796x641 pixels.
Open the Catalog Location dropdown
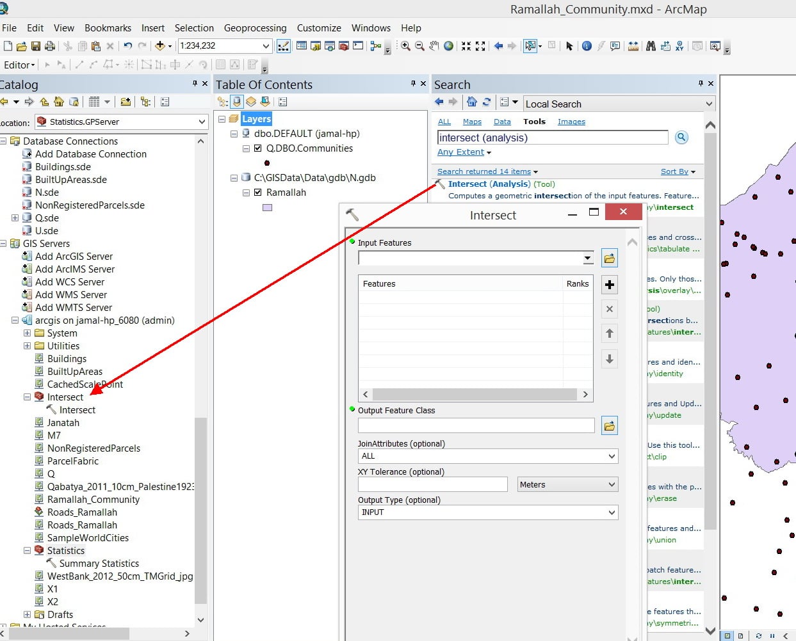(x=202, y=122)
